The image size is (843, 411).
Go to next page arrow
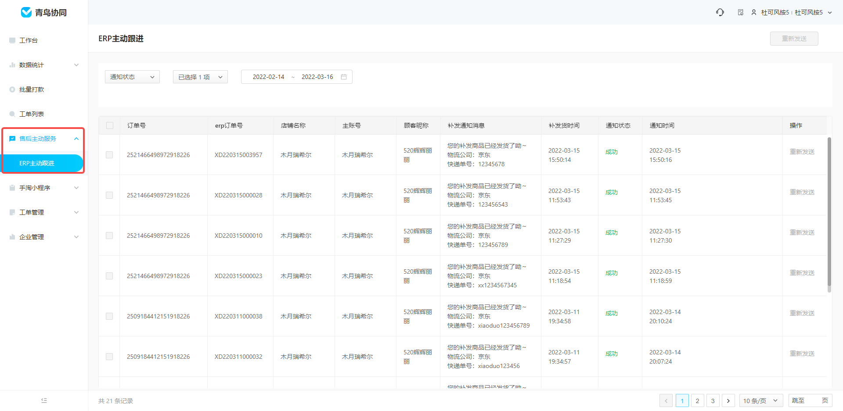[x=728, y=401]
